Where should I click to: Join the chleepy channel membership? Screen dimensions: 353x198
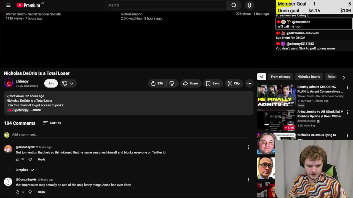click(51, 83)
